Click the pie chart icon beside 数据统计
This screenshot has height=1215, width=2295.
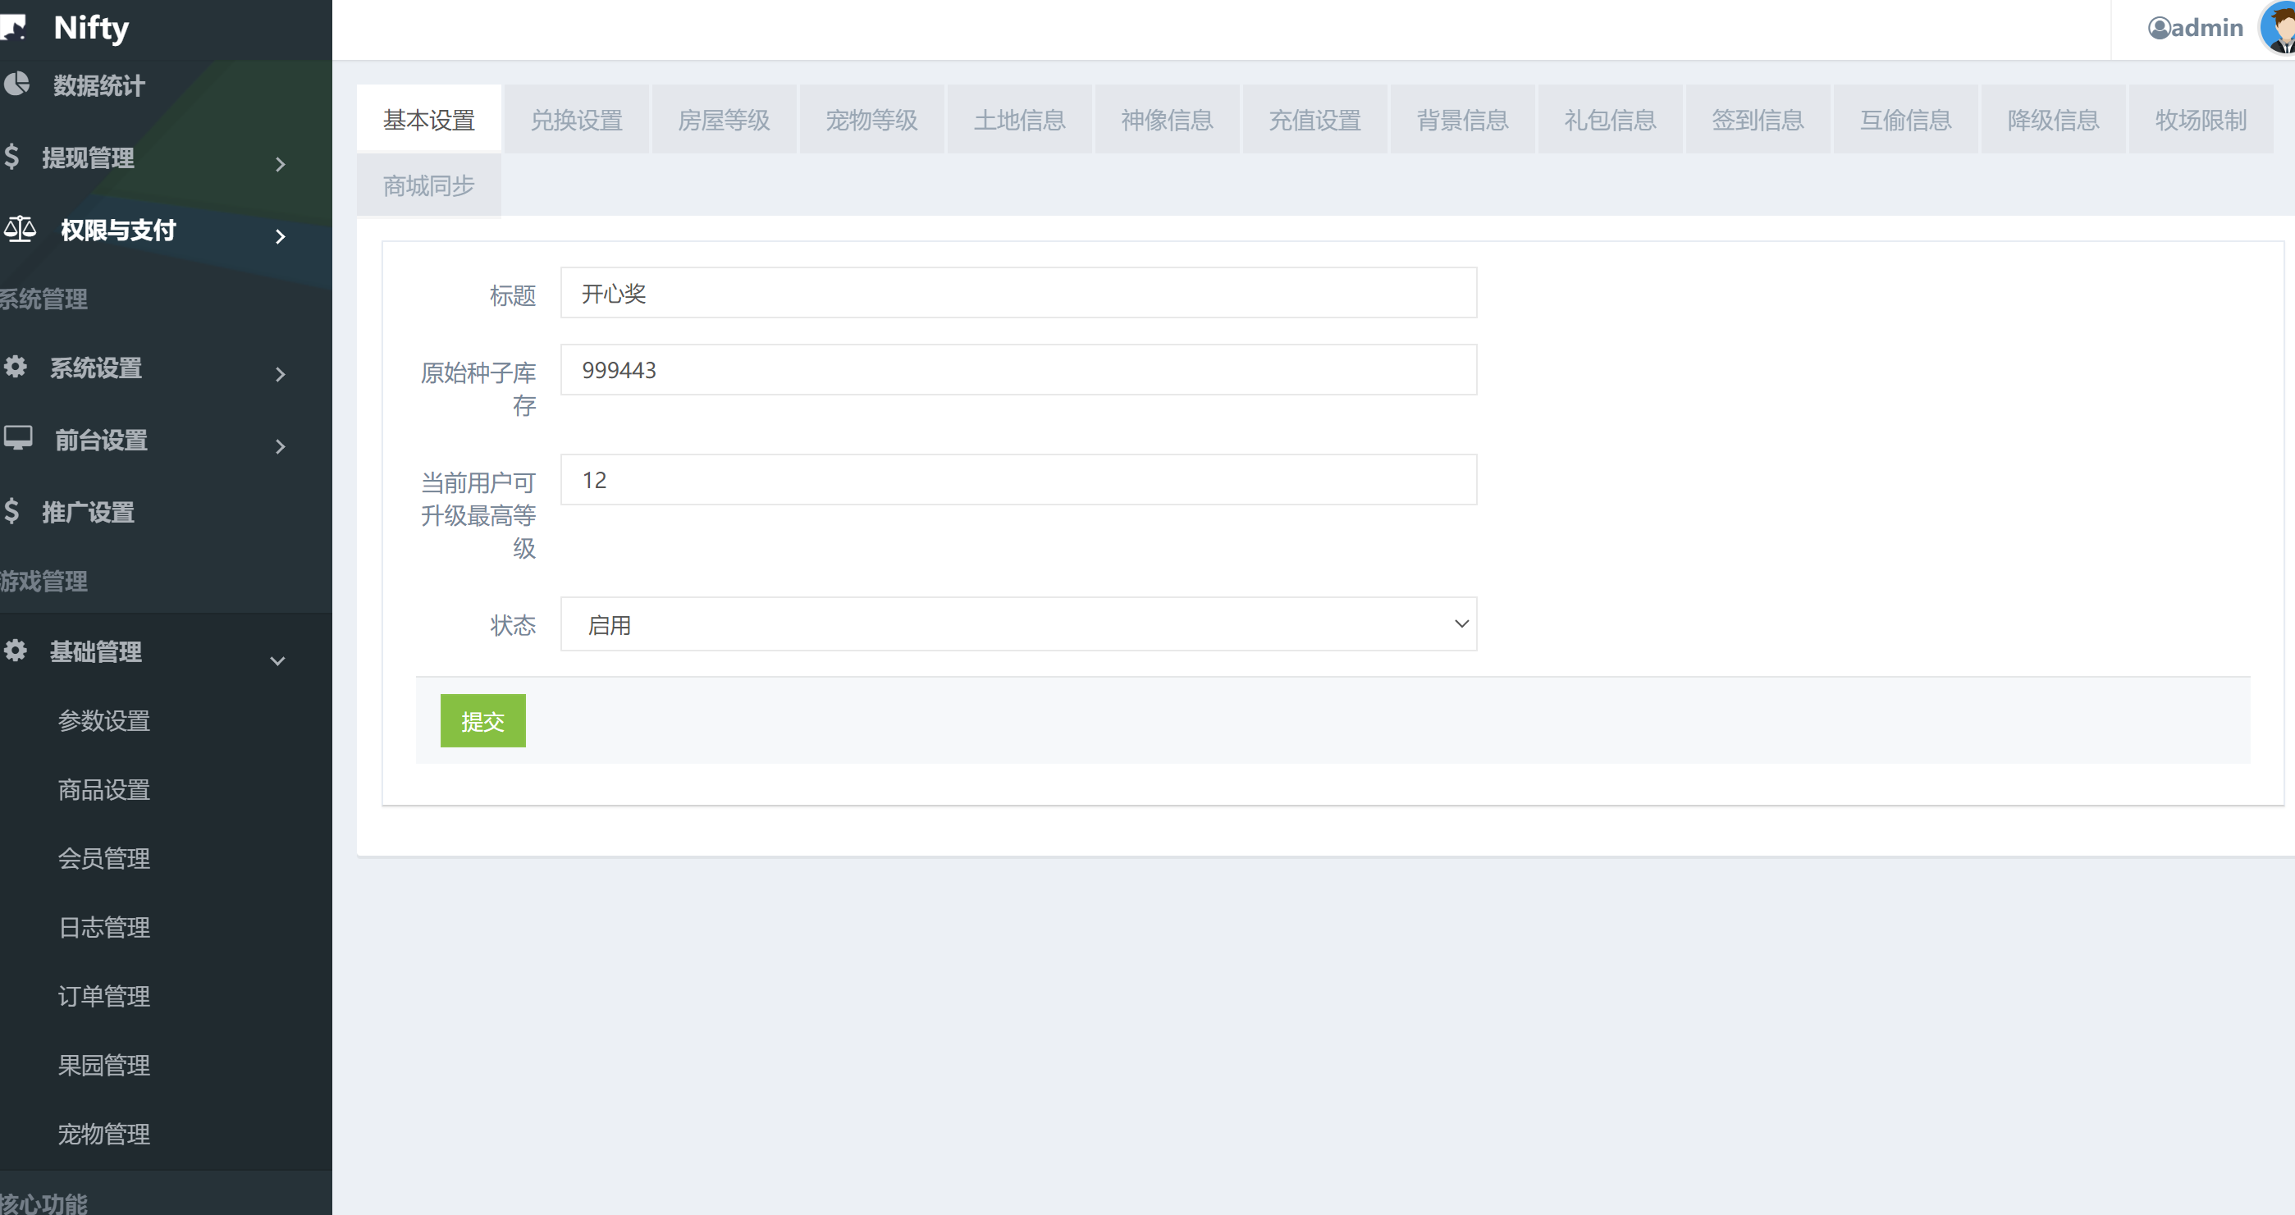pos(16,85)
